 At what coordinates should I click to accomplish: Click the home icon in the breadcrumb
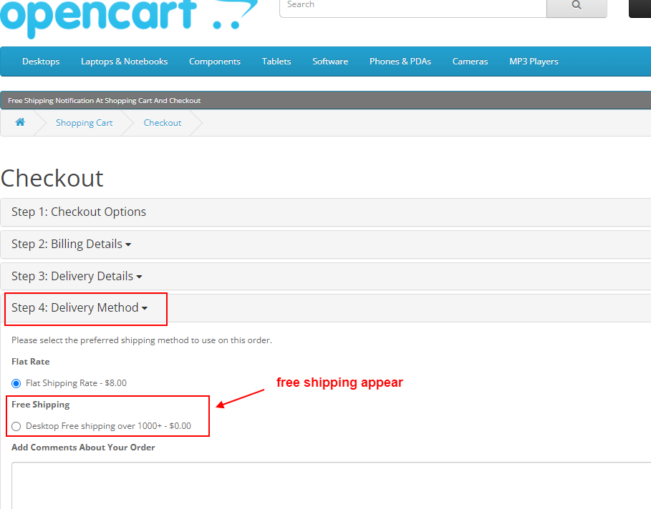[19, 122]
